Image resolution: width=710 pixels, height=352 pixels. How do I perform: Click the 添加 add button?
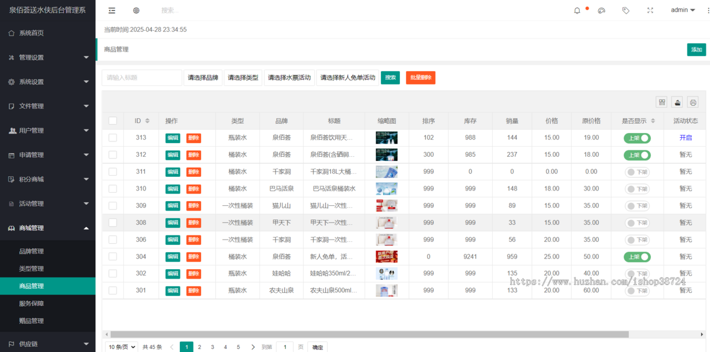coord(696,50)
